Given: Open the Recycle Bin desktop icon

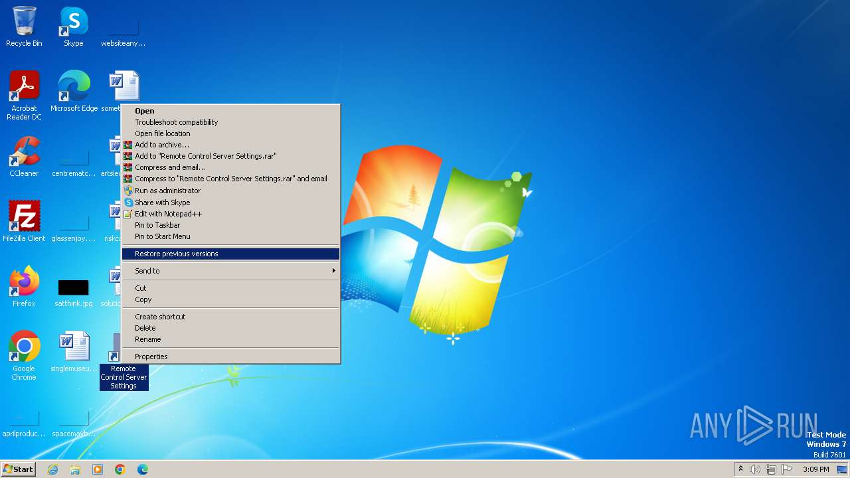Looking at the screenshot, I should [24, 27].
